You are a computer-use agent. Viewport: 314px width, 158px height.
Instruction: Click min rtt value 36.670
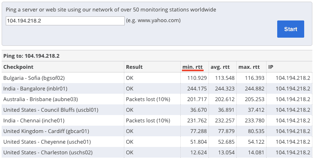pyautogui.click(x=198, y=110)
